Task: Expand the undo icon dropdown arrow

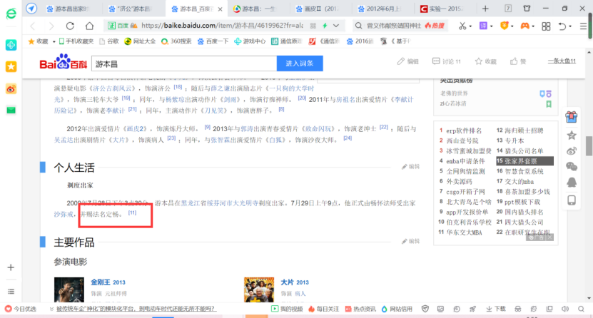Action: pos(570,26)
